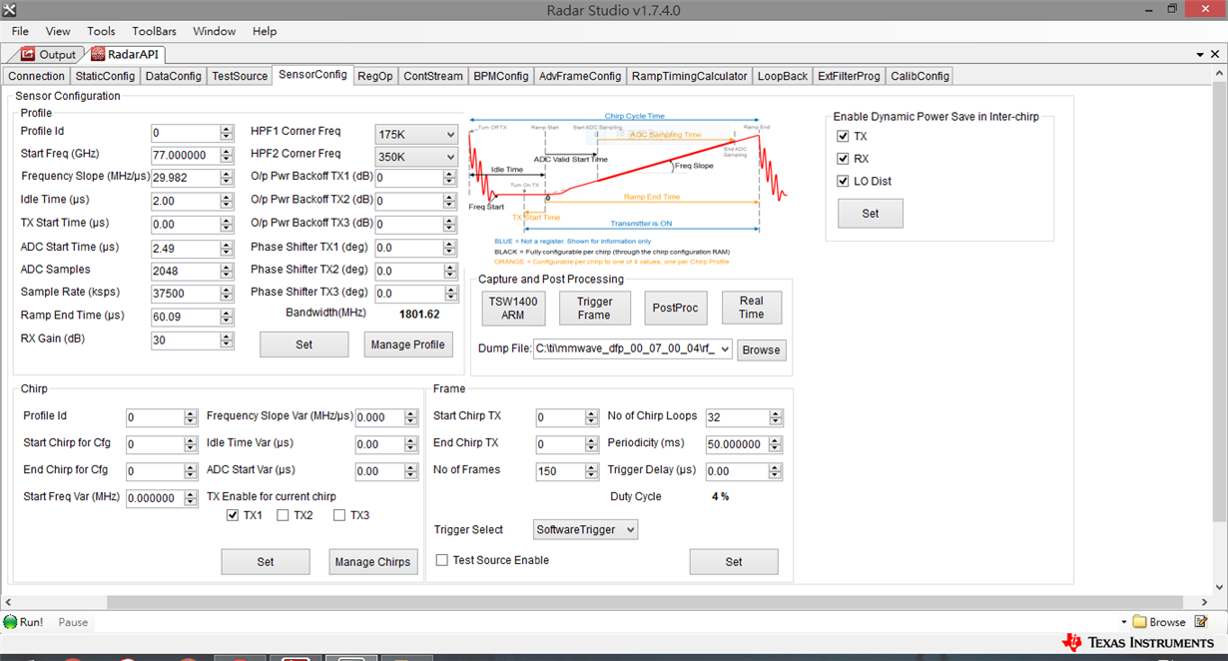Image resolution: width=1228 pixels, height=661 pixels.
Task: Uncheck TX1 enable for current chirp
Action: tap(233, 515)
